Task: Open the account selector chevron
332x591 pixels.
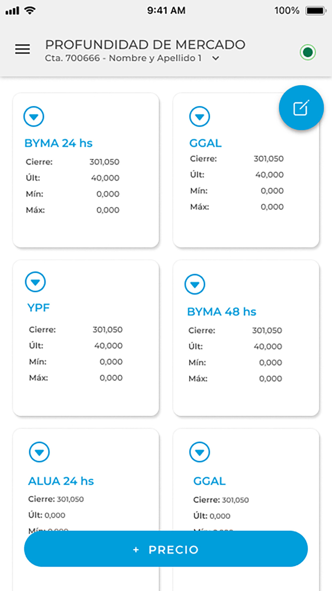Action: click(215, 59)
